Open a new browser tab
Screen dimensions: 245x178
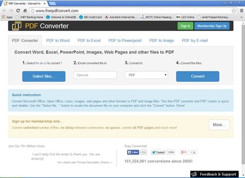coord(52,3)
